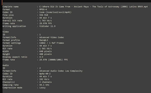151x93 pixels.
Task: Select the Overall bit rate 1 763 kb/s
Action: [x=45, y=21]
